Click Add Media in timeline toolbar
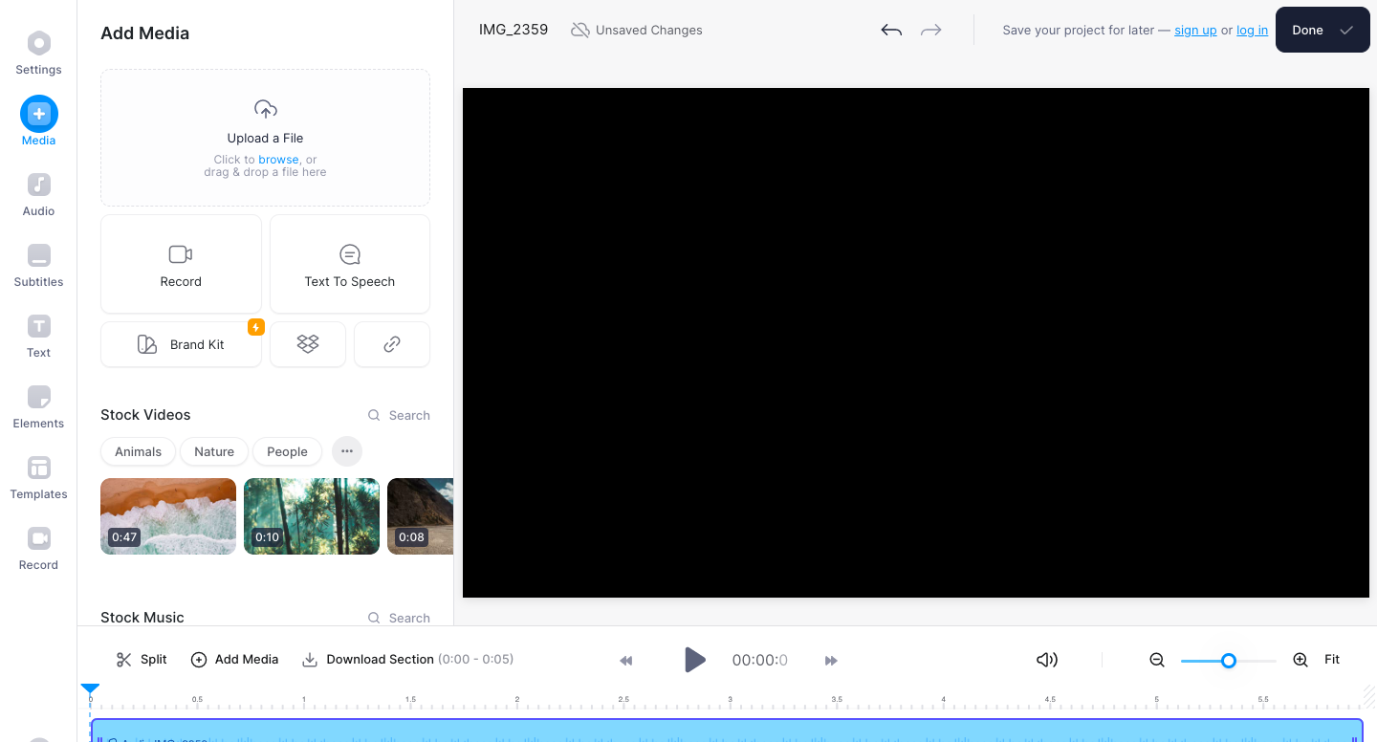 (235, 660)
